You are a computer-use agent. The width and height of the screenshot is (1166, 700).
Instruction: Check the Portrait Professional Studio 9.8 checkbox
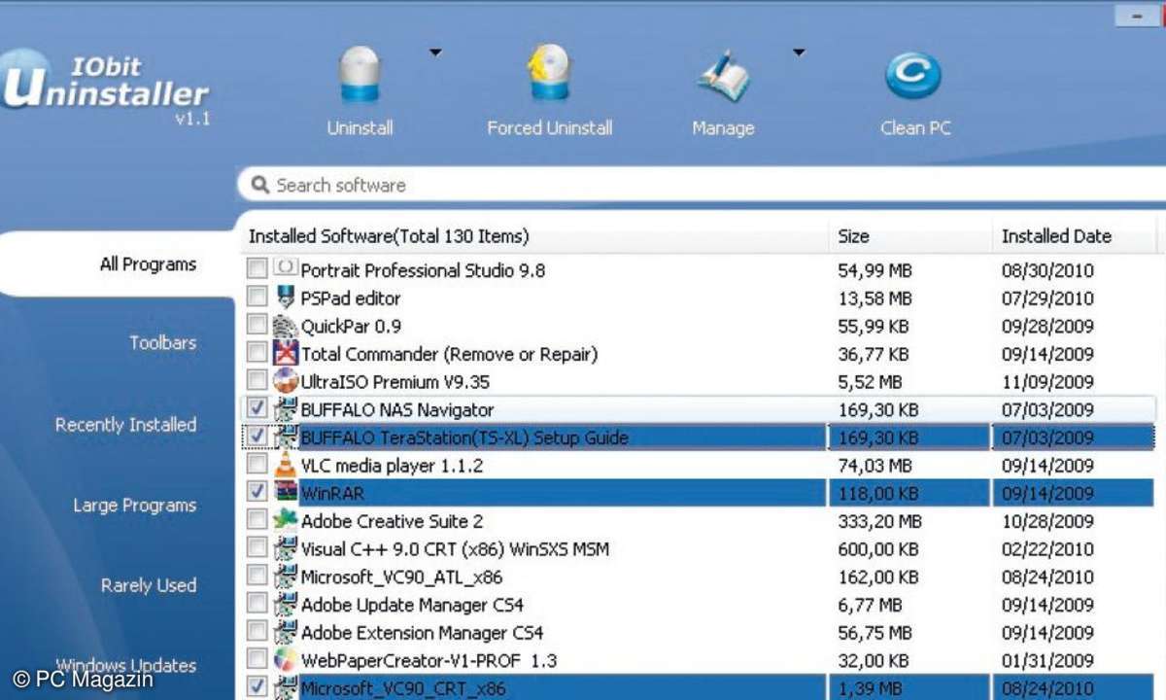pos(257,268)
